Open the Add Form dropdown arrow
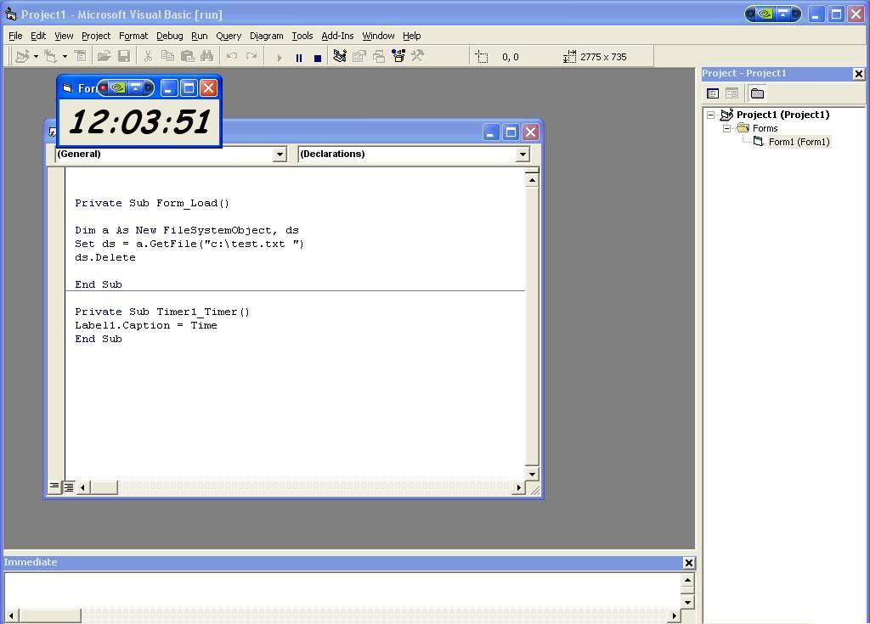Image resolution: width=870 pixels, height=624 pixels. pos(65,56)
